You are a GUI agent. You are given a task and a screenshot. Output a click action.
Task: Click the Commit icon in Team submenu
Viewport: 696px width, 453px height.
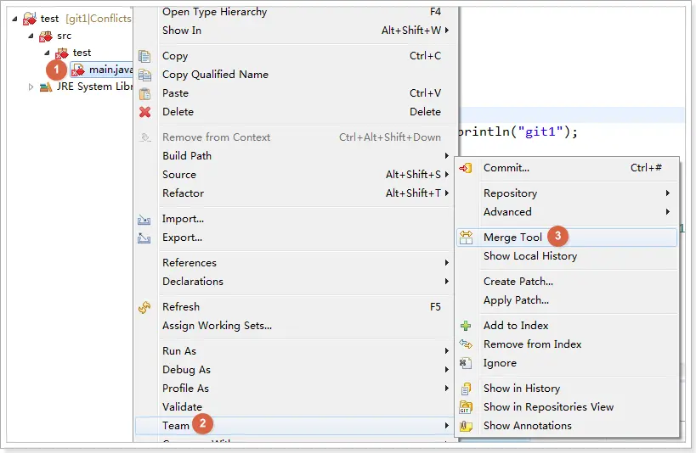point(466,168)
